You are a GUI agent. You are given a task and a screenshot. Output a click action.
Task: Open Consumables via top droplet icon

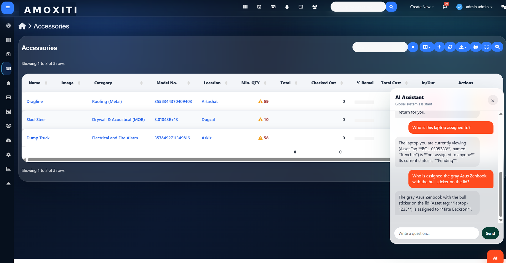coord(287,7)
